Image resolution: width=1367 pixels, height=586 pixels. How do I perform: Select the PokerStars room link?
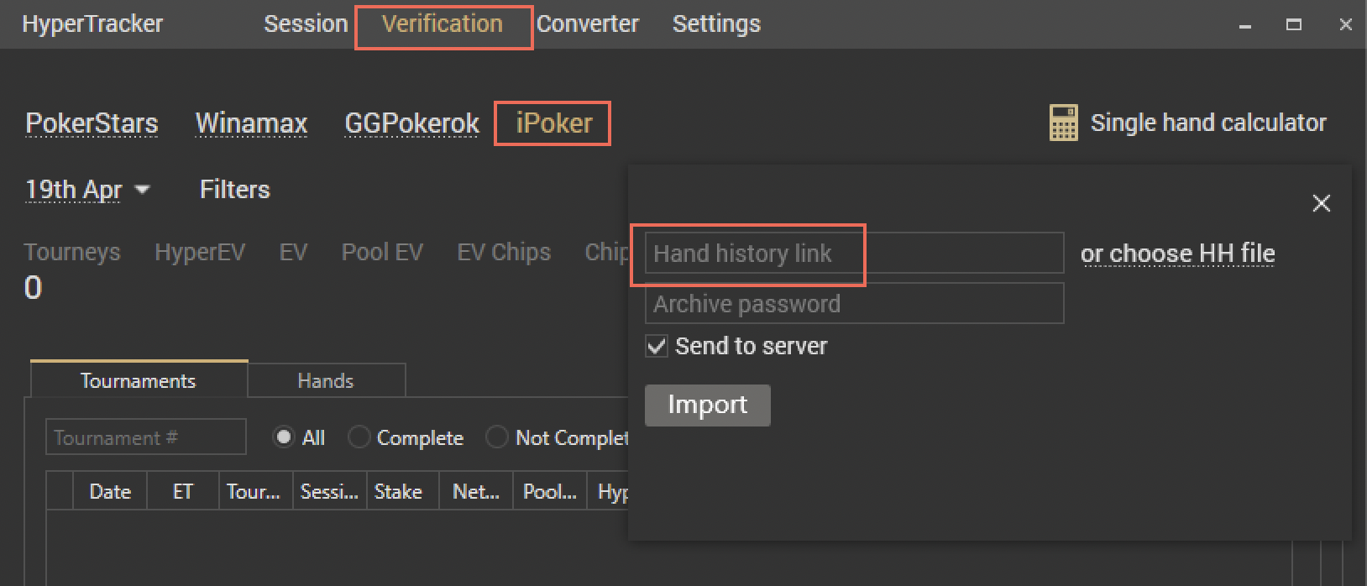click(x=92, y=123)
